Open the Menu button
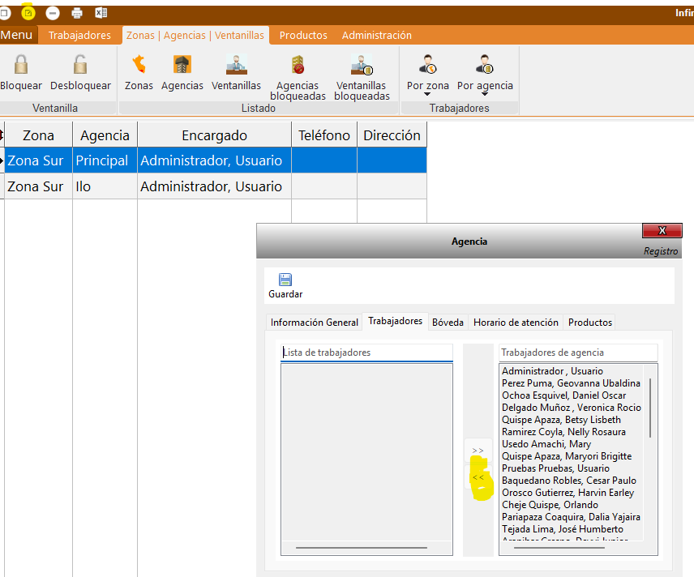 point(17,35)
